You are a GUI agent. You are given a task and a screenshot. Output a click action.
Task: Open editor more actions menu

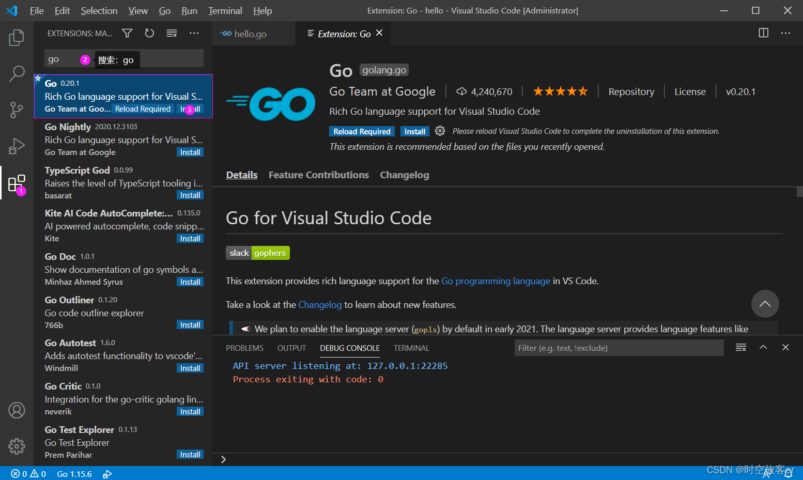coord(785,33)
